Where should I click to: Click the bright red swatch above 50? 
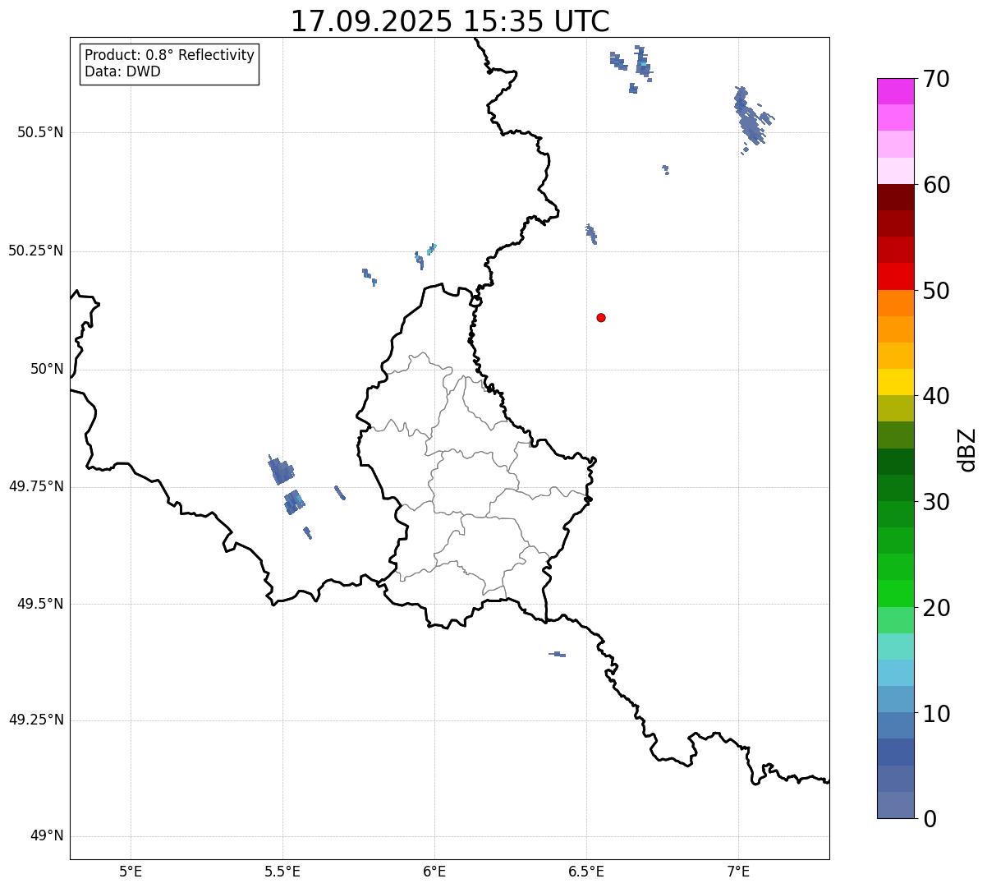(895, 276)
